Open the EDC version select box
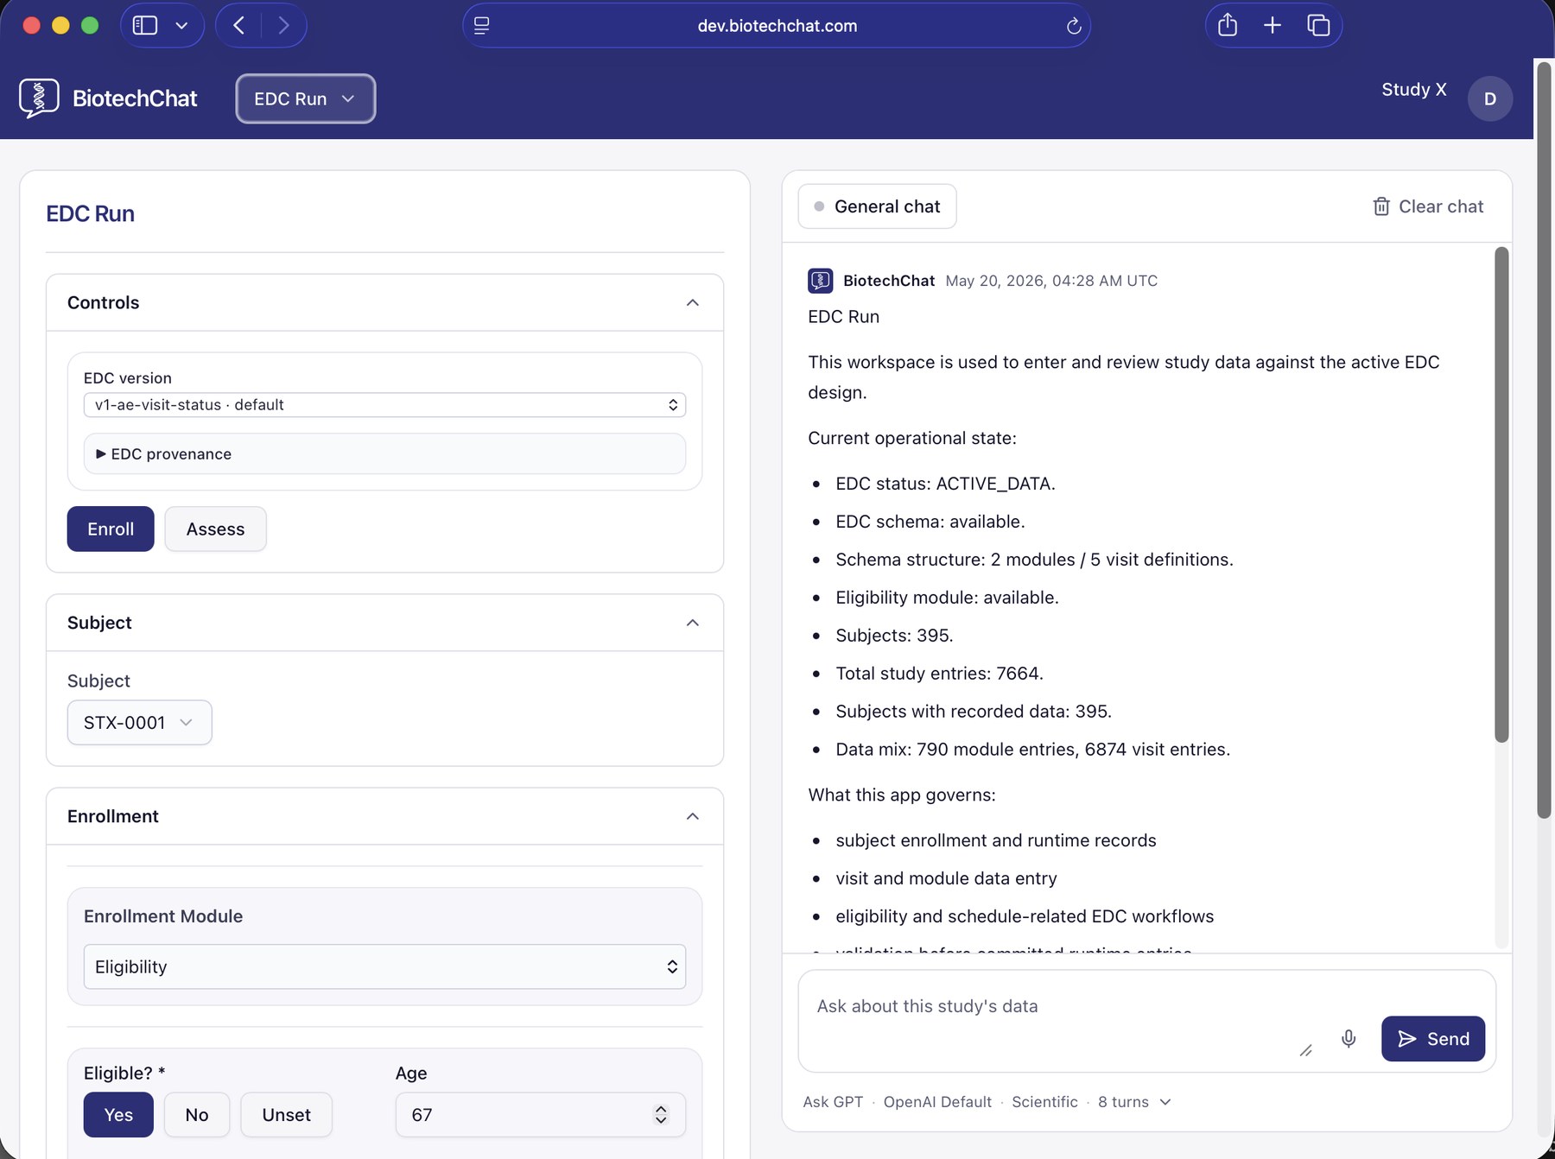Screen dimensions: 1555x1159 (x=384, y=405)
